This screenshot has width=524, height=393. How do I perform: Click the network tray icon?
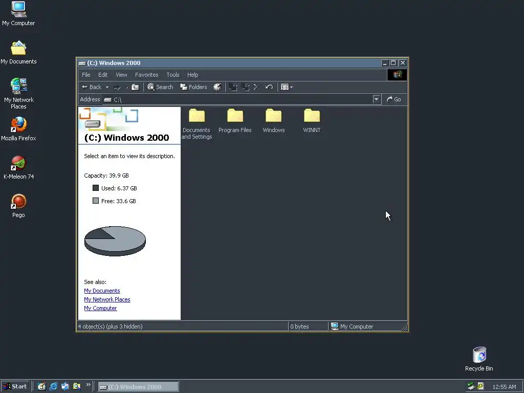[x=471, y=386]
